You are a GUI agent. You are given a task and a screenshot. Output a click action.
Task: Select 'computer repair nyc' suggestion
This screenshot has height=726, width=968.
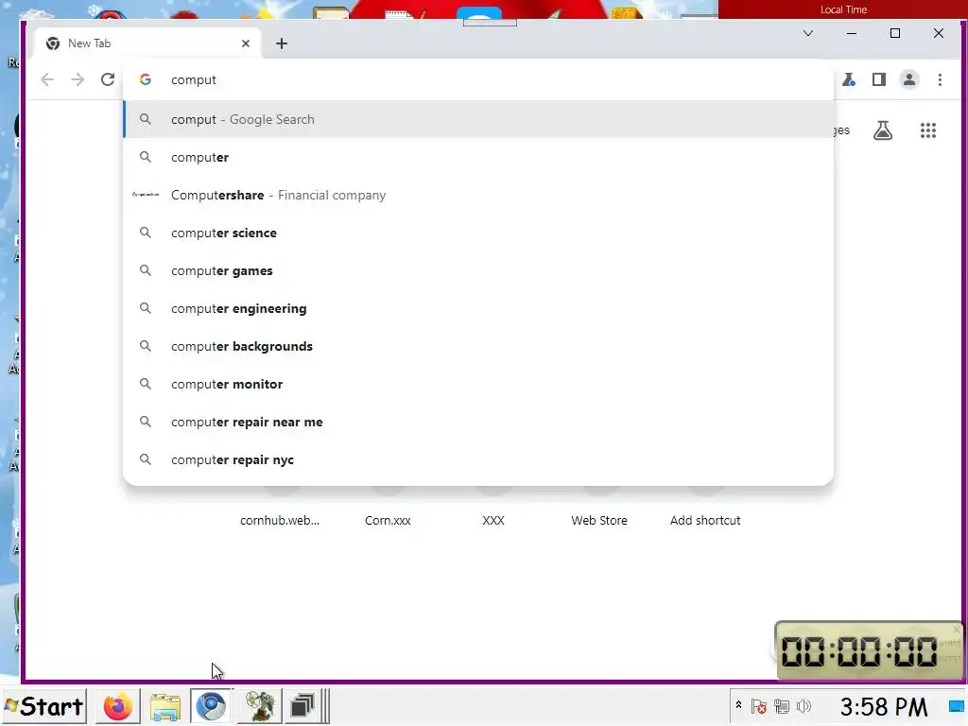coord(478,460)
